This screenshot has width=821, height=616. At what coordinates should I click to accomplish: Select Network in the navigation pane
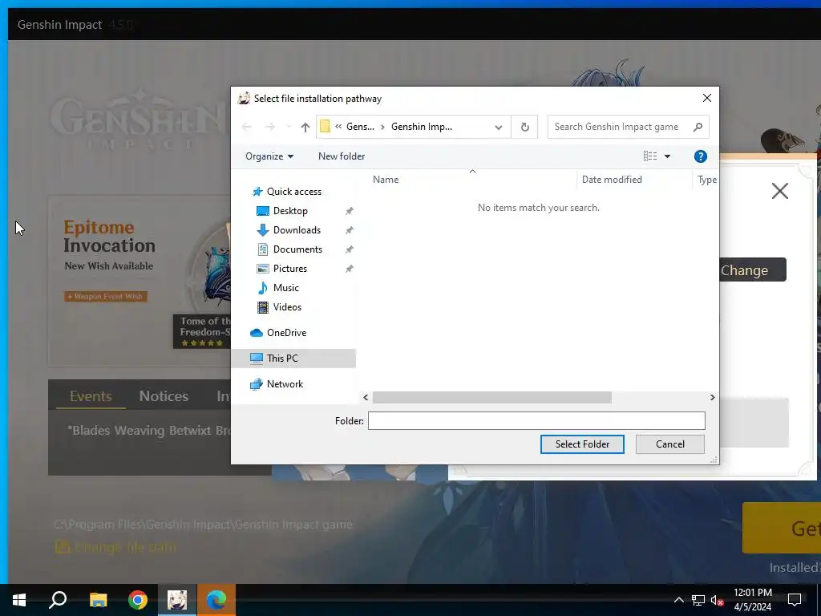click(285, 384)
